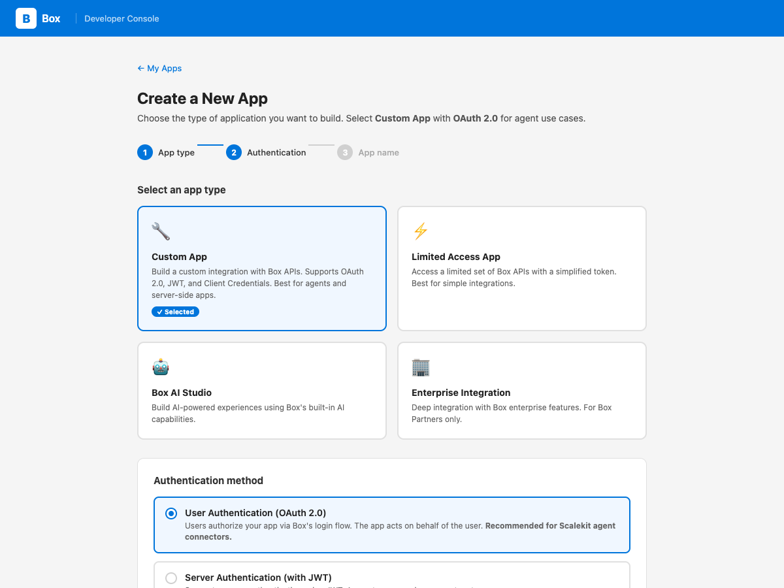This screenshot has height=588, width=784.
Task: Click the Authentication step label
Action: pos(276,153)
